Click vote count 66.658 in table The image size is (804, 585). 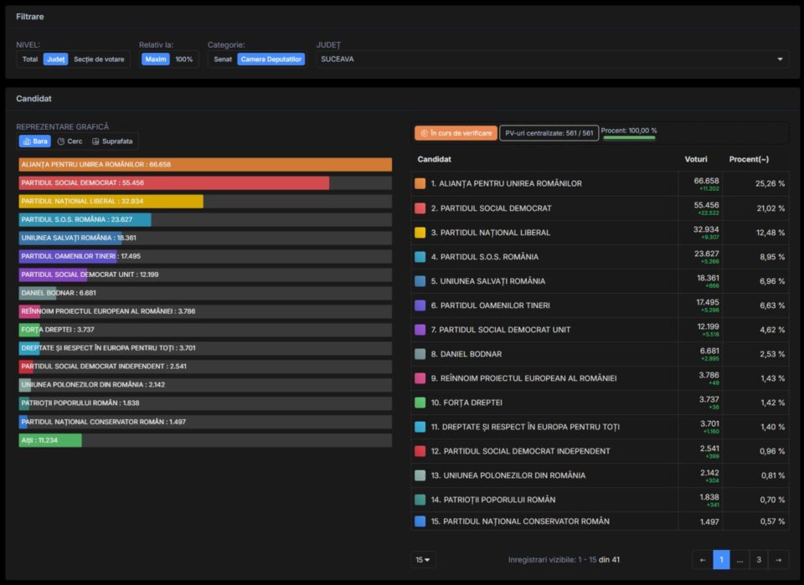coord(706,181)
